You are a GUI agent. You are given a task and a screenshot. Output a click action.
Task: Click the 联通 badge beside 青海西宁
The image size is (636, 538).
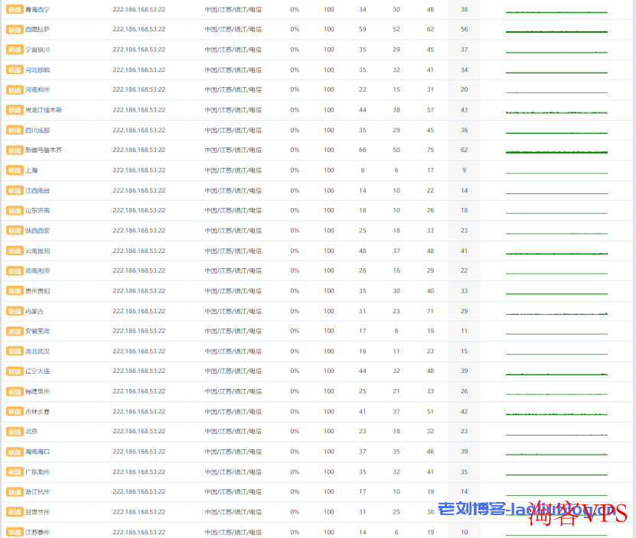tap(15, 9)
